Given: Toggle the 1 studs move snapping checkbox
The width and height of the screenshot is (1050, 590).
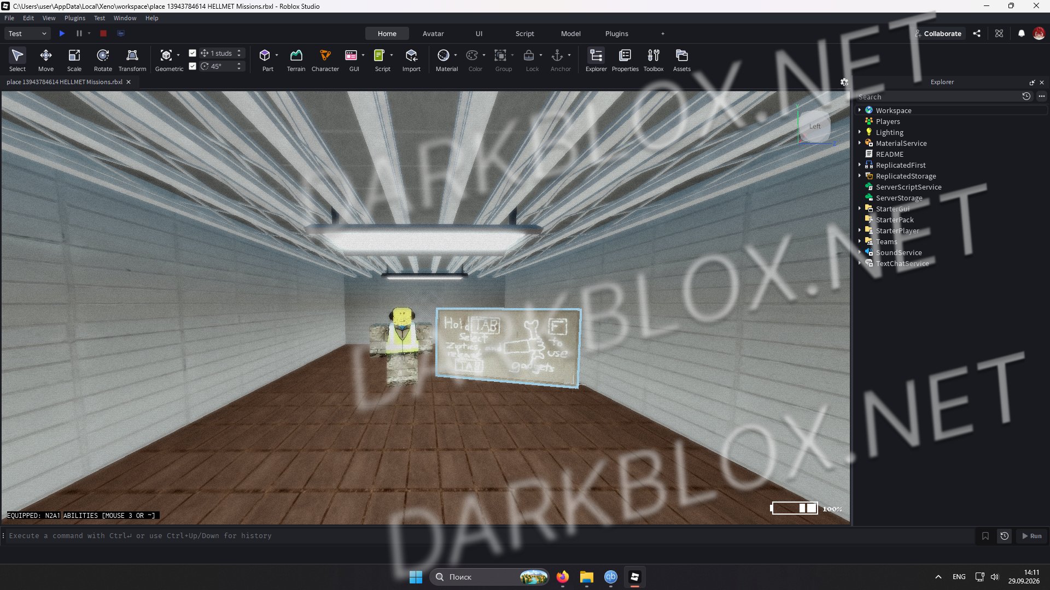Looking at the screenshot, I should pos(192,53).
